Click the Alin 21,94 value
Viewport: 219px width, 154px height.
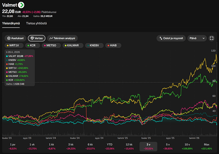tap(23, 16)
